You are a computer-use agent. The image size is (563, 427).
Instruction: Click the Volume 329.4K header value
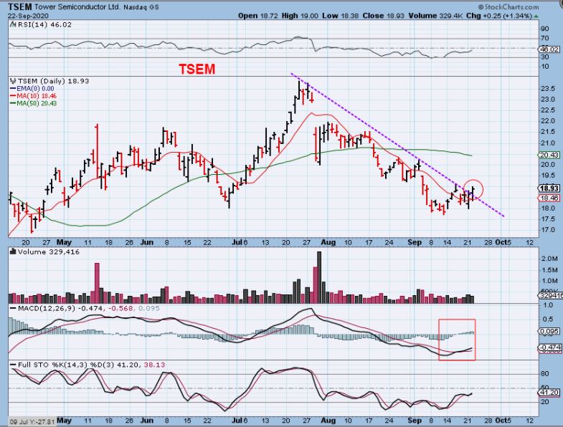435,16
